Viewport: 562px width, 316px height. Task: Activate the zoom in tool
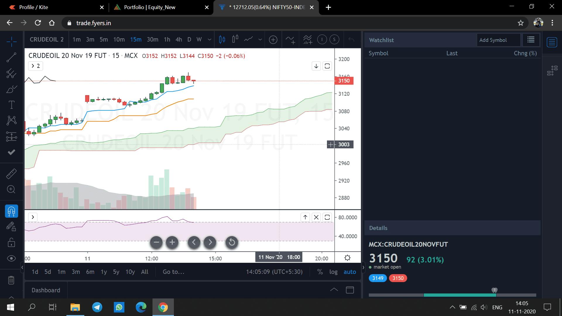(x=11, y=189)
